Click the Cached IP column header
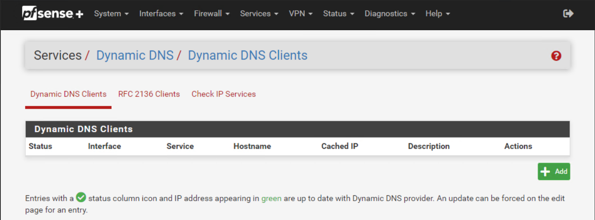The image size is (595, 220). [339, 146]
